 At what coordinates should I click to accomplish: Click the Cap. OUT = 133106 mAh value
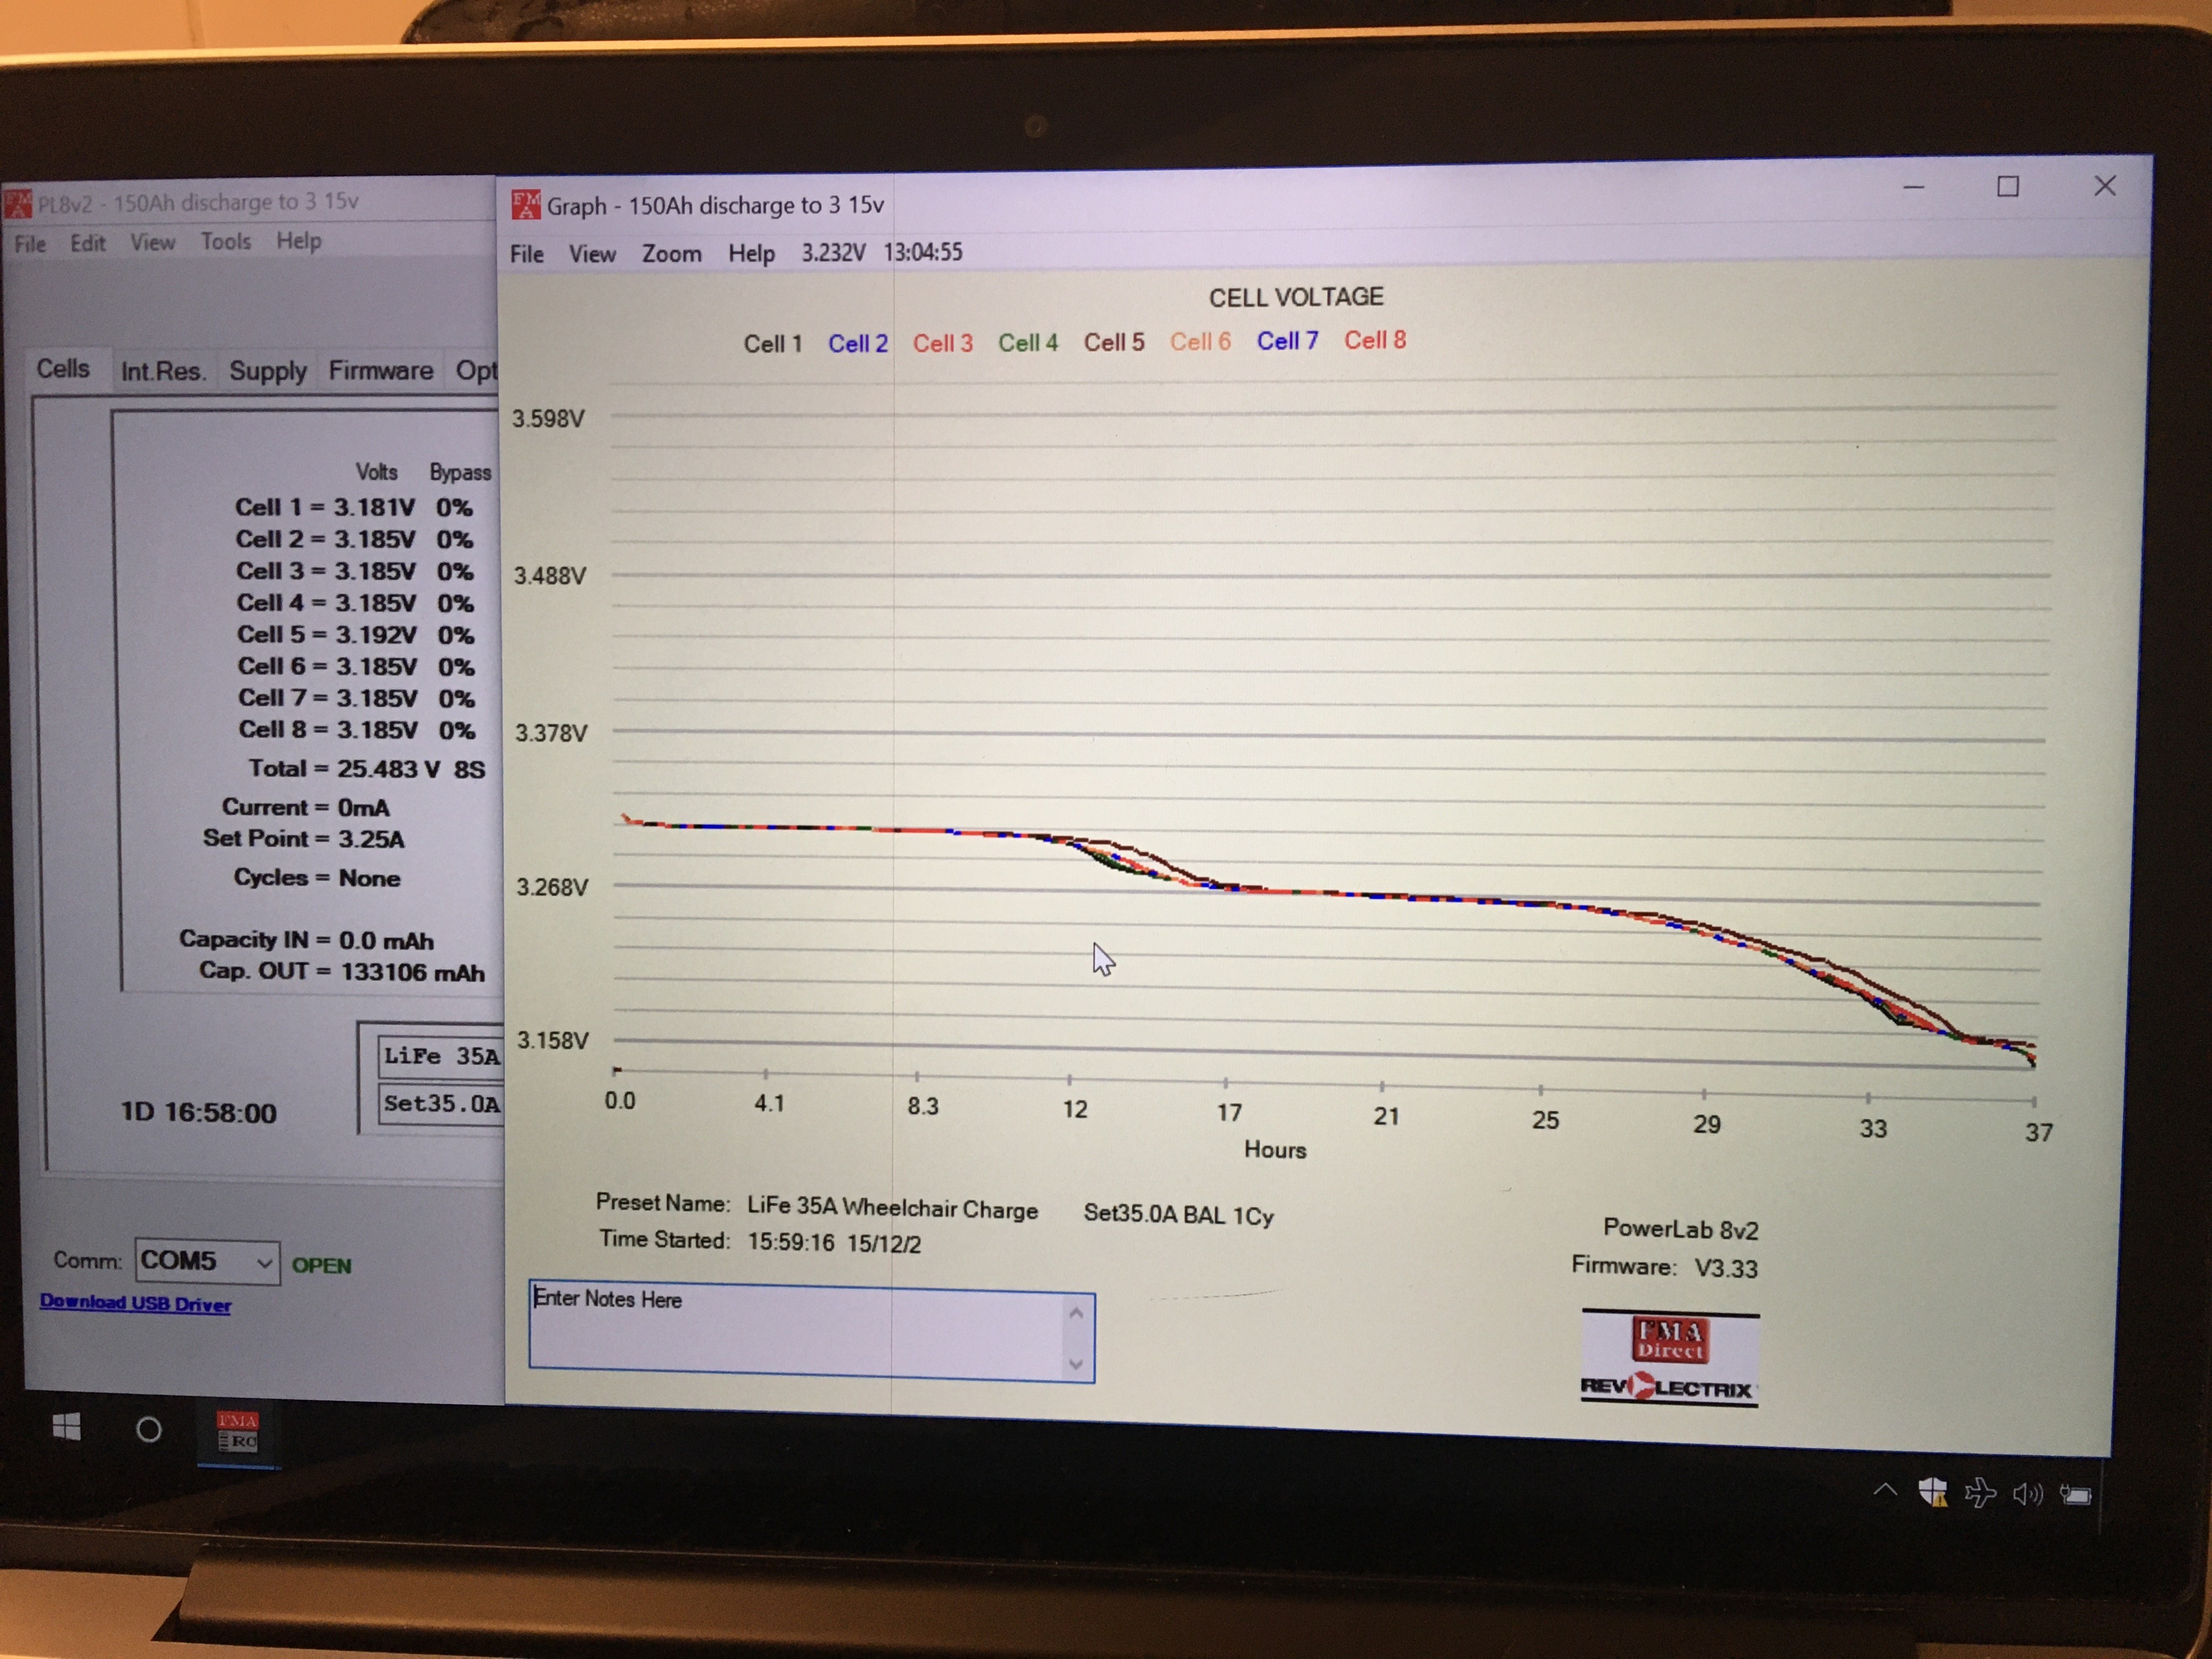coord(341,972)
